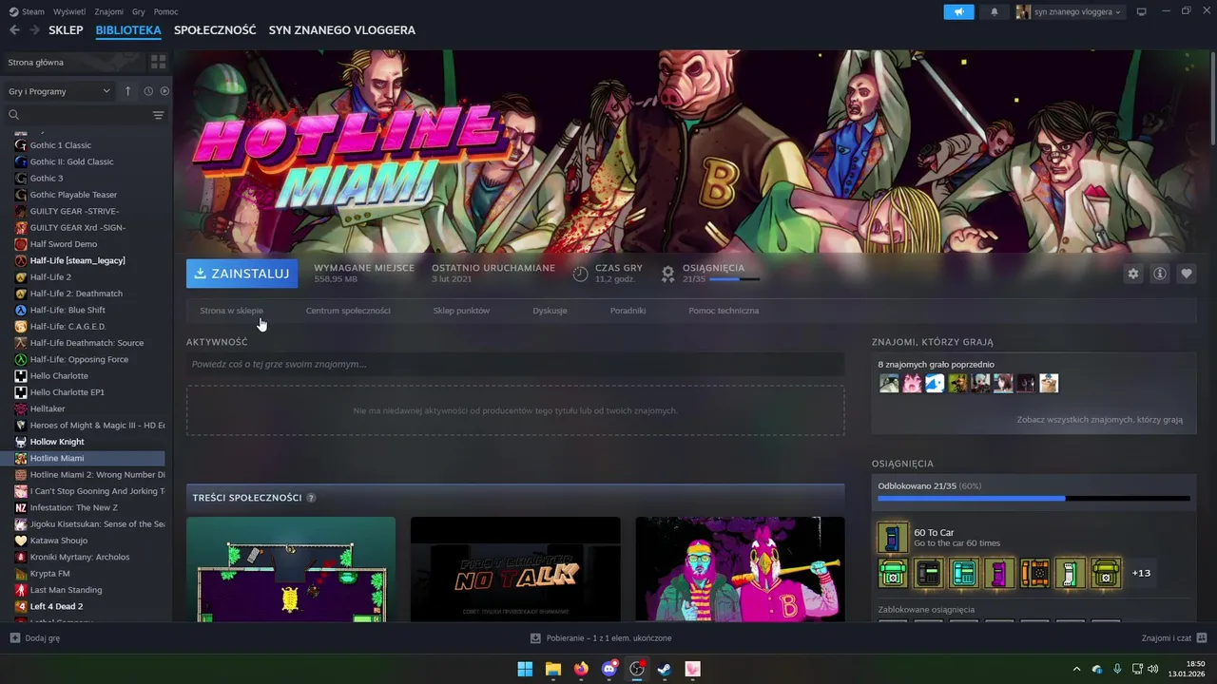Click the forward navigation arrow
This screenshot has height=684, width=1217.
[x=34, y=30]
